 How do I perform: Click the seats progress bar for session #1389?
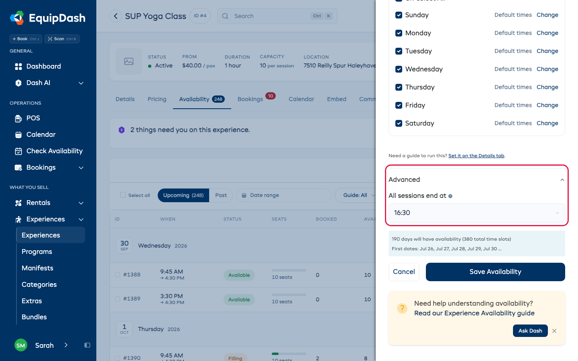[289, 295]
